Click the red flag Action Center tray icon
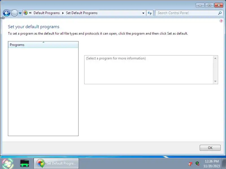The height and width of the screenshot is (169, 226). [190, 164]
